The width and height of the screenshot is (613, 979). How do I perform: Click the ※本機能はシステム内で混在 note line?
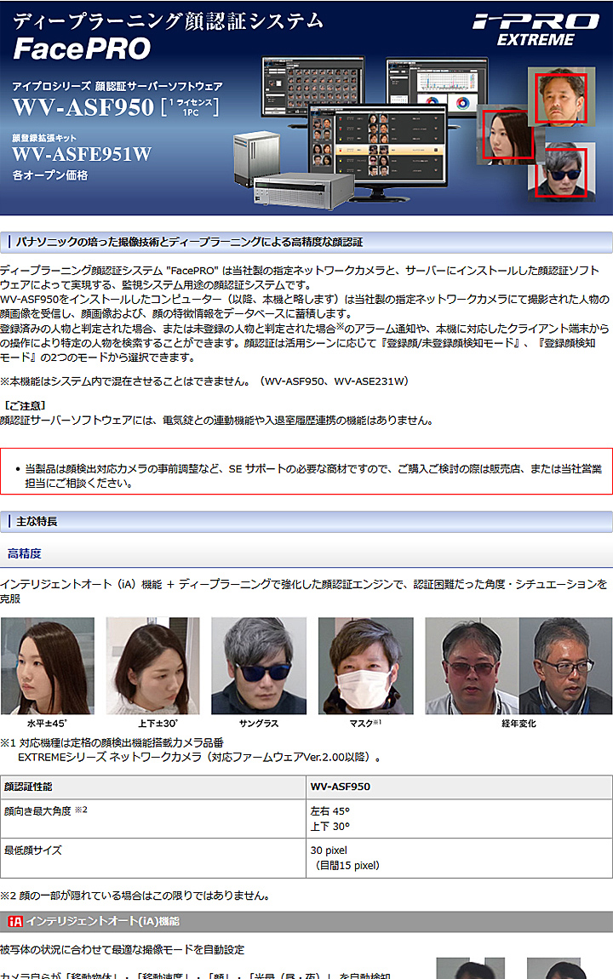[204, 381]
